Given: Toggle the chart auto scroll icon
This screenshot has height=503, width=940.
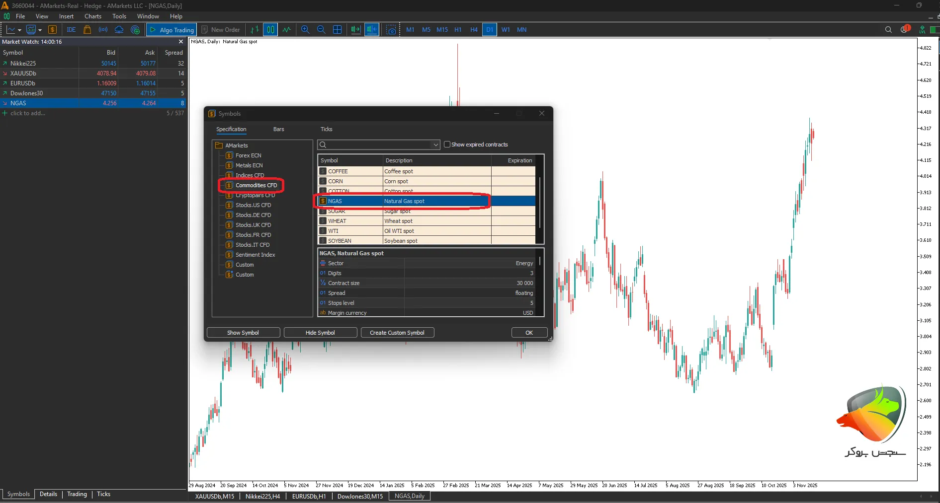Looking at the screenshot, I should click(355, 30).
